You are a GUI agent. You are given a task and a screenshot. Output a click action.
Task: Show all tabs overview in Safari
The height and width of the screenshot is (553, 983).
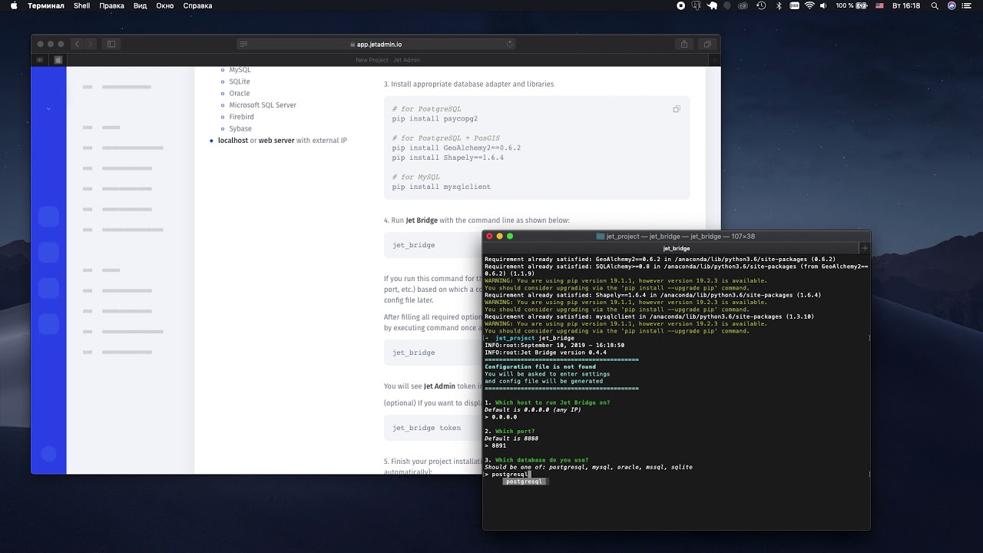(x=707, y=44)
